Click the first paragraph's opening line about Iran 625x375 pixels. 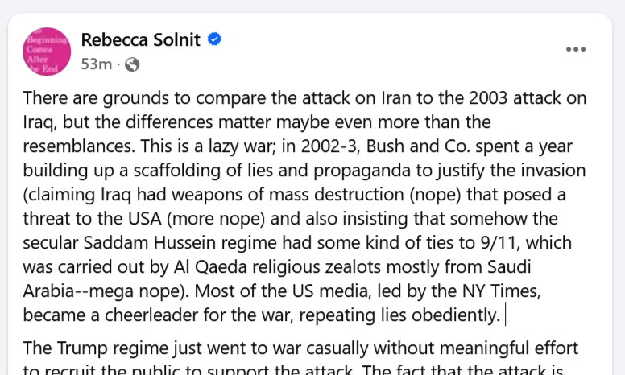[304, 98]
